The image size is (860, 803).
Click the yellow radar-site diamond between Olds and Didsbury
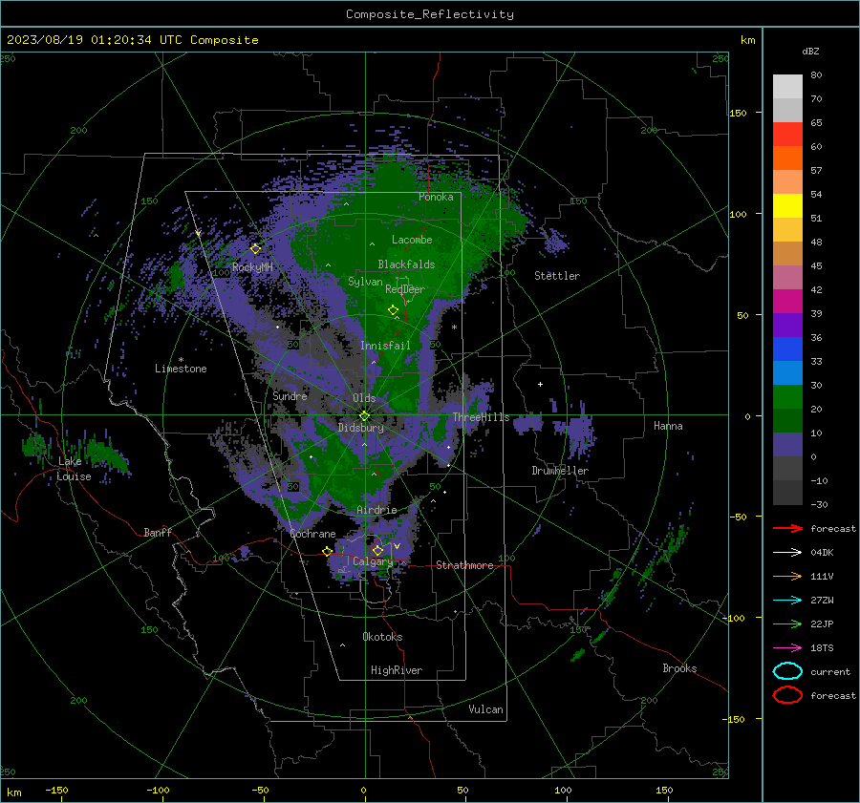point(364,416)
